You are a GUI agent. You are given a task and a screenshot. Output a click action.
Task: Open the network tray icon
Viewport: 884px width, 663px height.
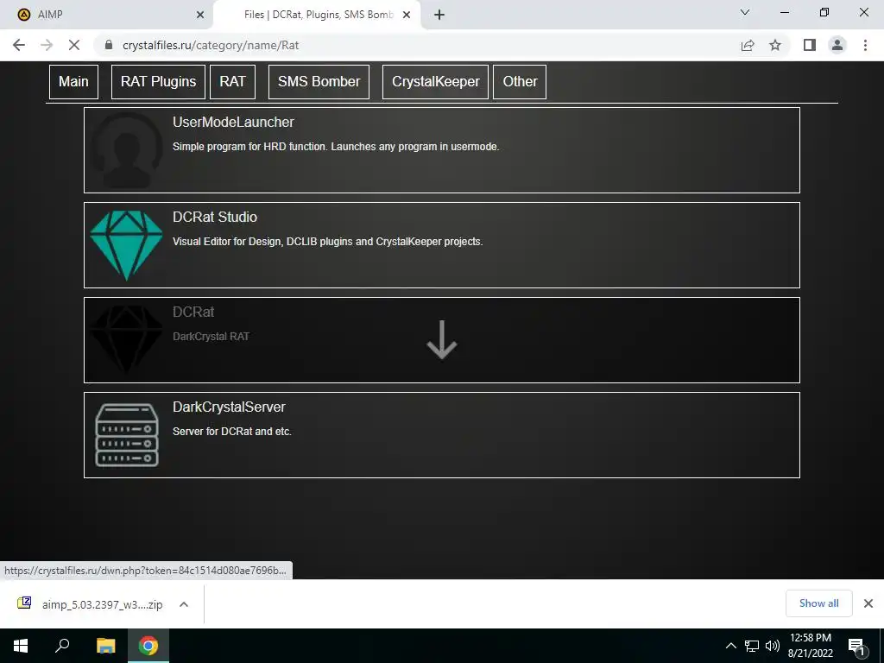(752, 646)
